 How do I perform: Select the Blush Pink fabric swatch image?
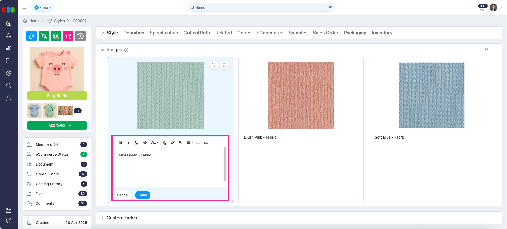pos(301,95)
